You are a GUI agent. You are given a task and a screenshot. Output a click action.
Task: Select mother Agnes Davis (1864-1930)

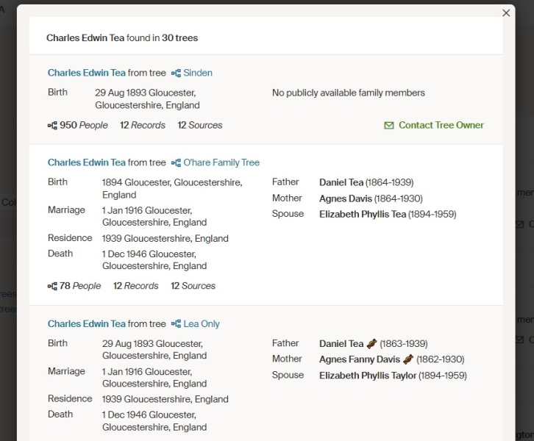(x=371, y=198)
